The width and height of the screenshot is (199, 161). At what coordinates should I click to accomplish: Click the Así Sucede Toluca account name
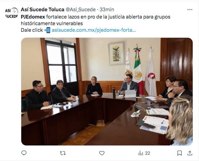pyautogui.click(x=43, y=10)
